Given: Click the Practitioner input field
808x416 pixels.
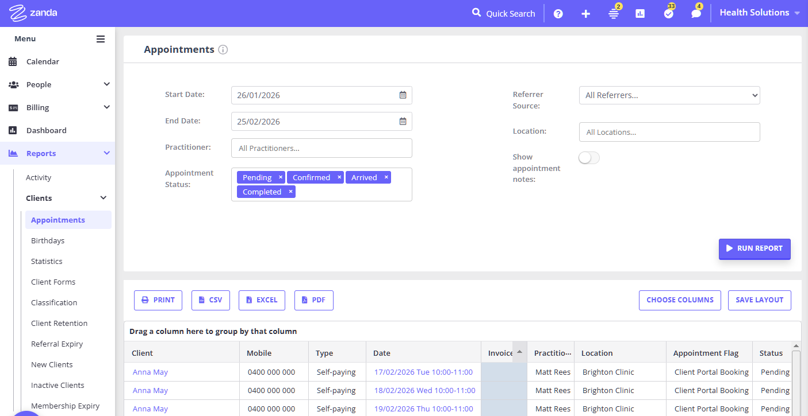Looking at the screenshot, I should point(321,148).
